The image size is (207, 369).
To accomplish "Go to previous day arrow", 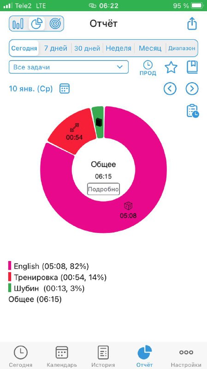I will point(170,89).
